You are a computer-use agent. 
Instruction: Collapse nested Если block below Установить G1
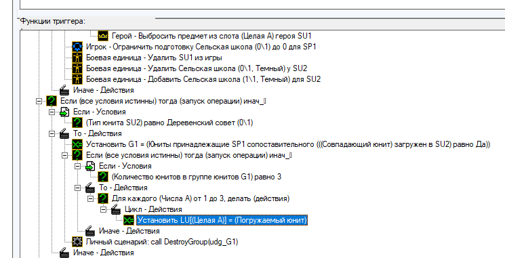[x=65, y=155]
